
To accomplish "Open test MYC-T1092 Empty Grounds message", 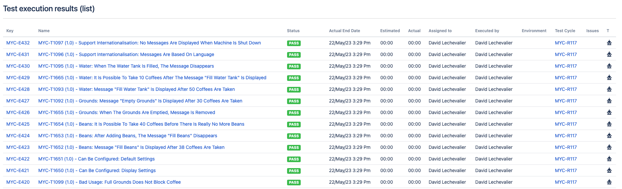I will (x=140, y=101).
